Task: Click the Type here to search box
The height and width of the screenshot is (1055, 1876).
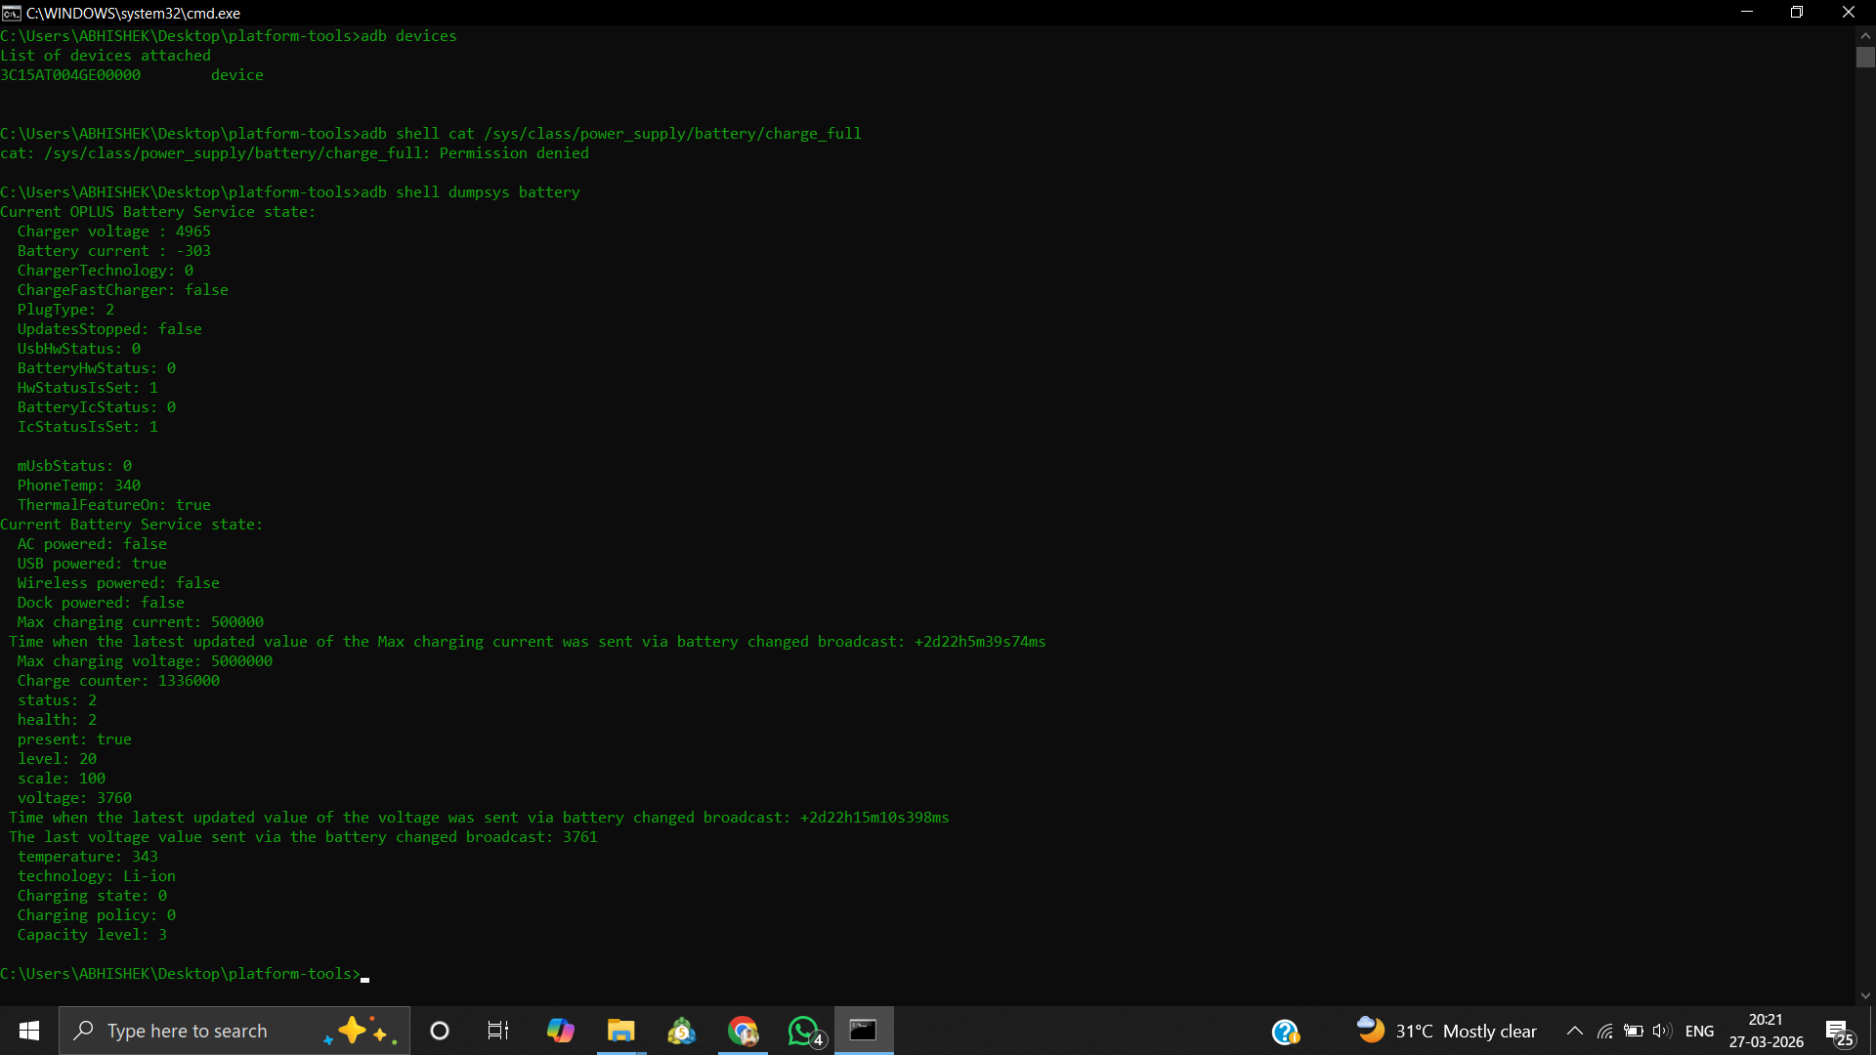Action: [234, 1031]
